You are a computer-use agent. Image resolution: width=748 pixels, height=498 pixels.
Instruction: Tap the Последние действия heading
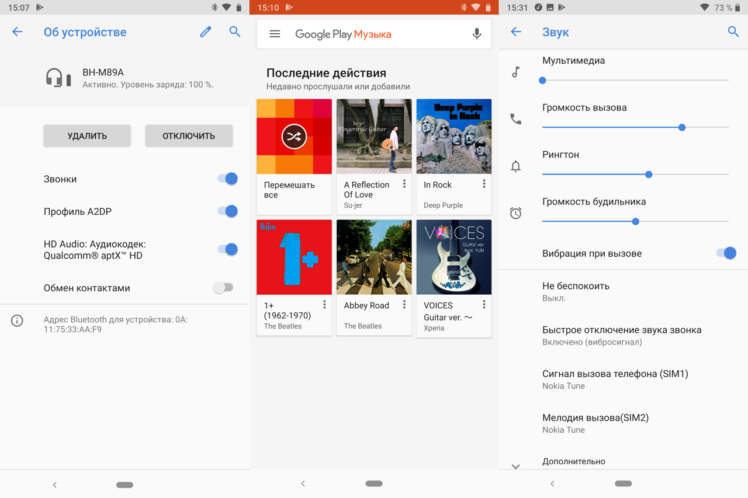click(x=326, y=73)
